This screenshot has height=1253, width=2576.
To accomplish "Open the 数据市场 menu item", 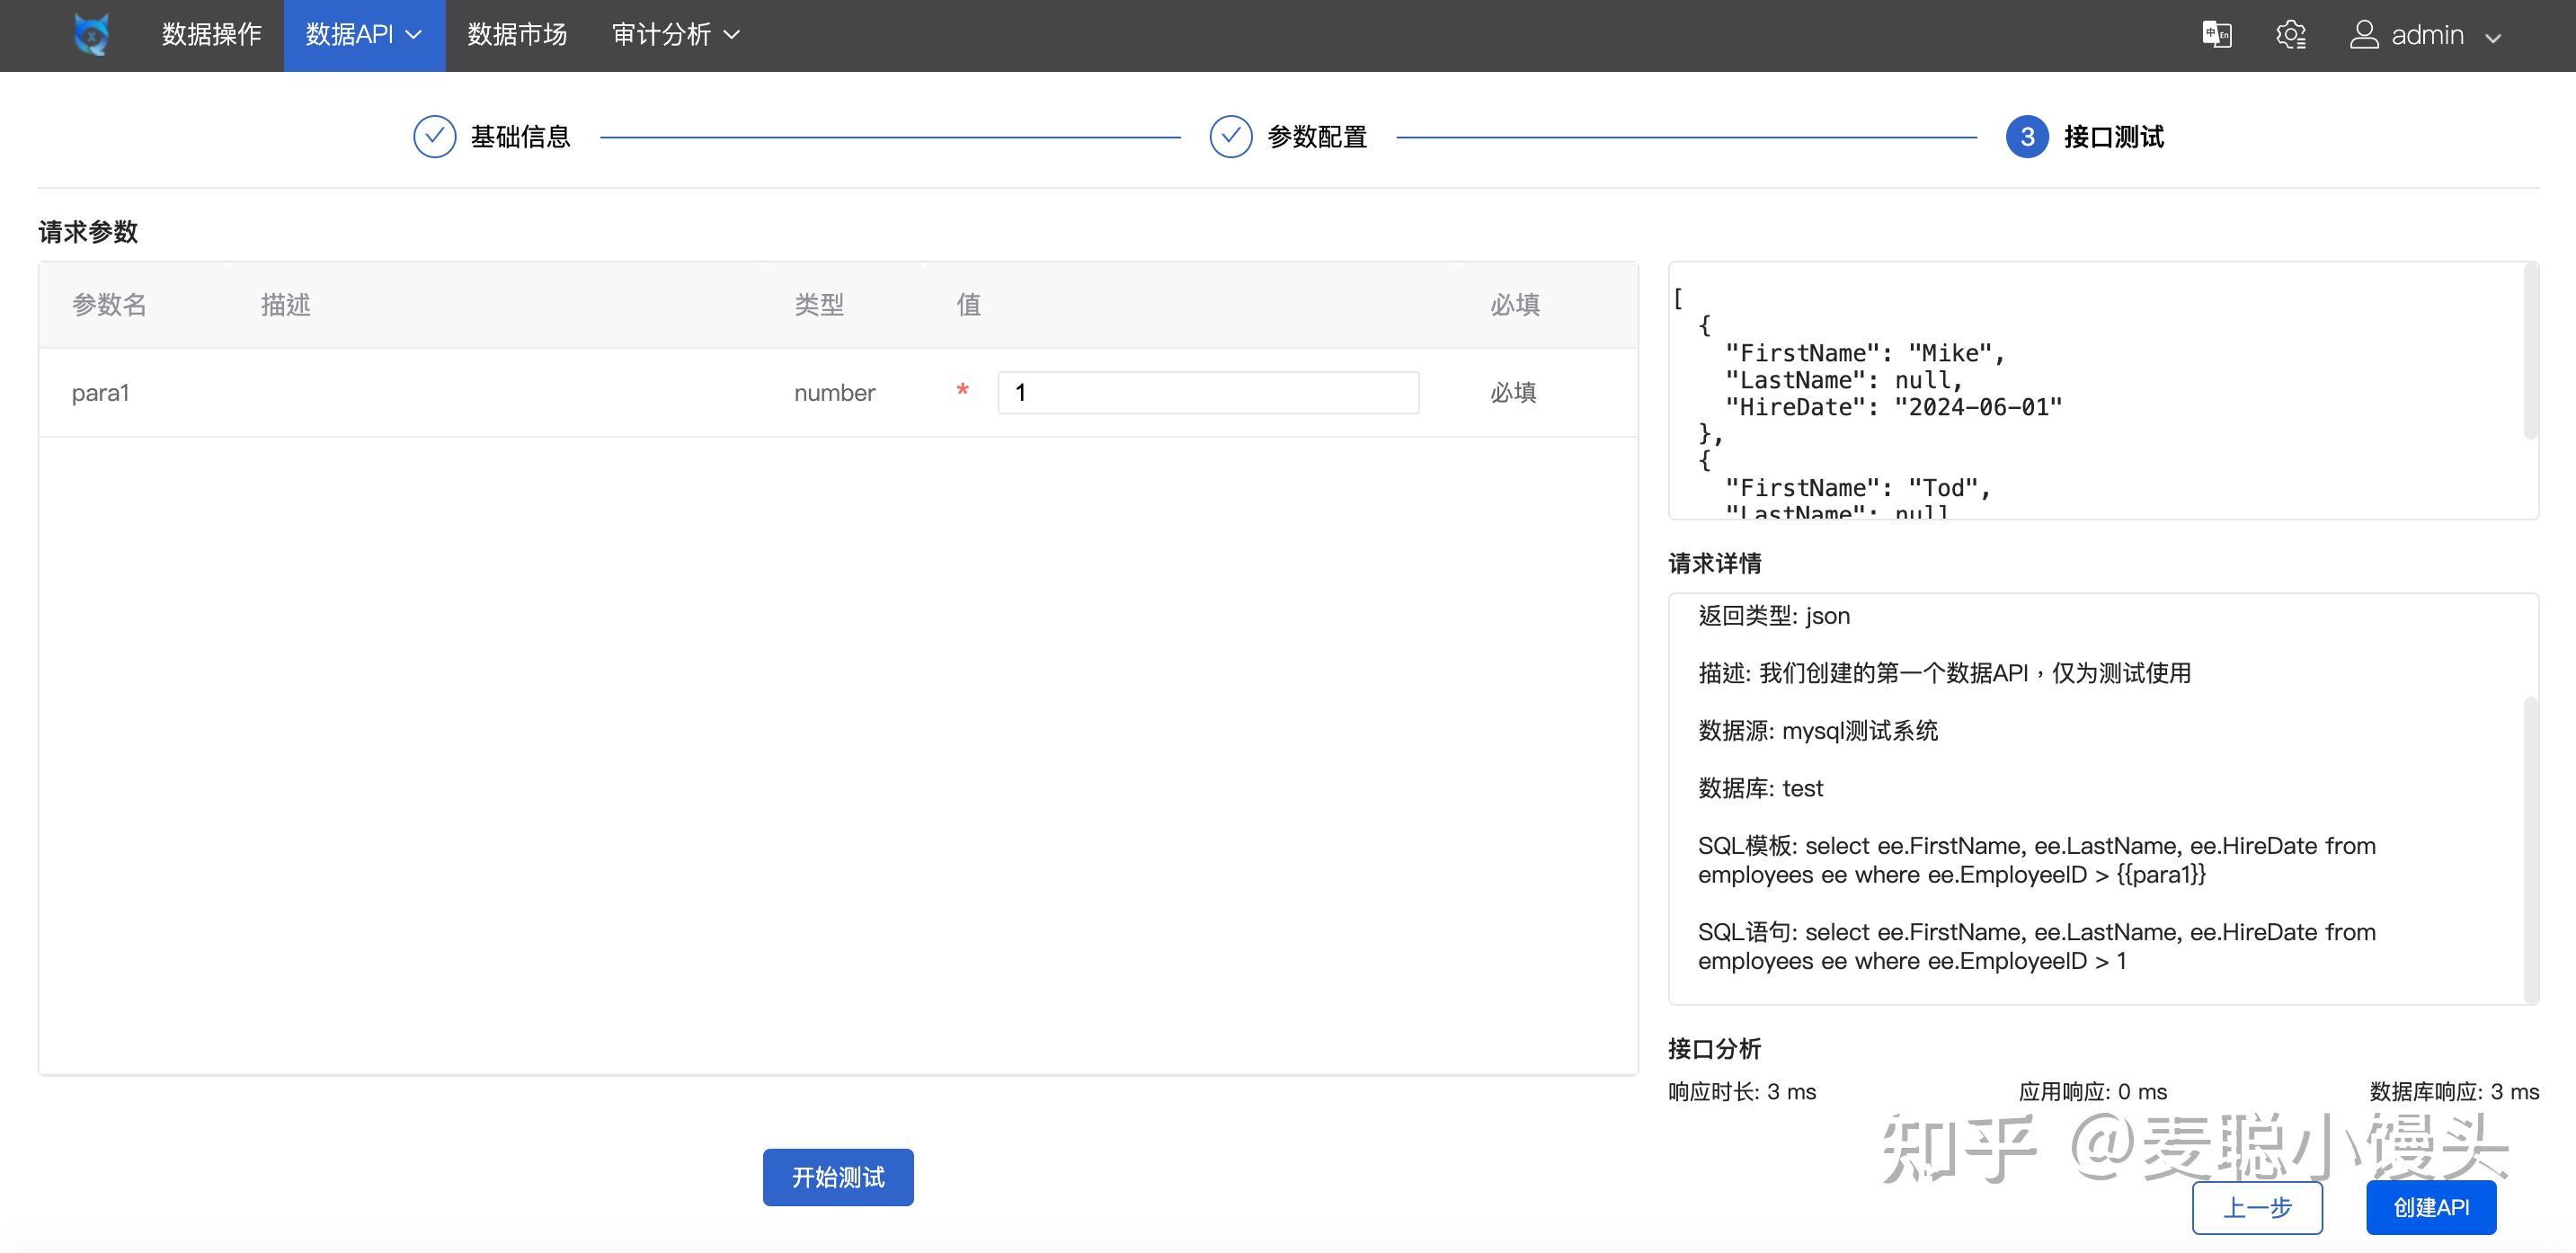I will pos(517,34).
